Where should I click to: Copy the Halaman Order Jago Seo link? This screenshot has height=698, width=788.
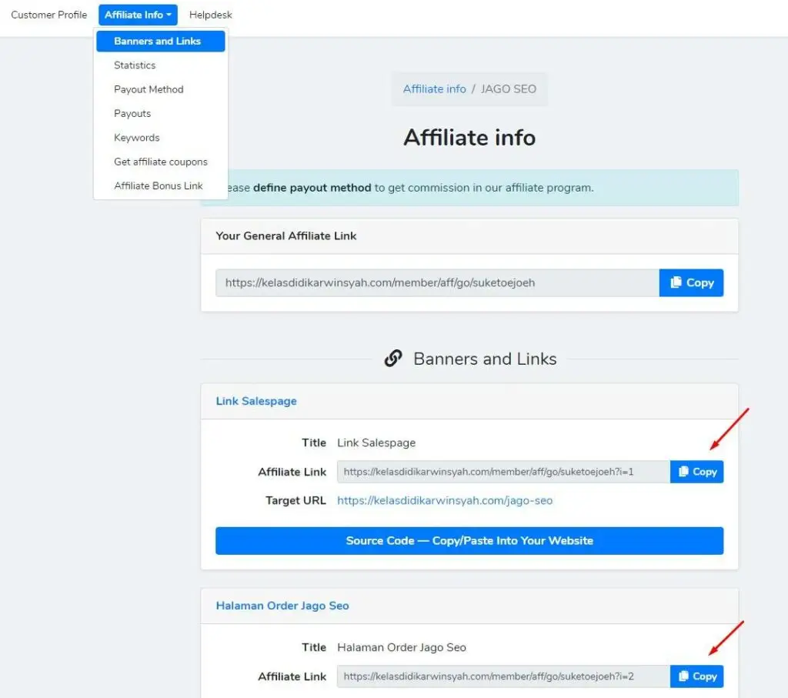click(697, 676)
